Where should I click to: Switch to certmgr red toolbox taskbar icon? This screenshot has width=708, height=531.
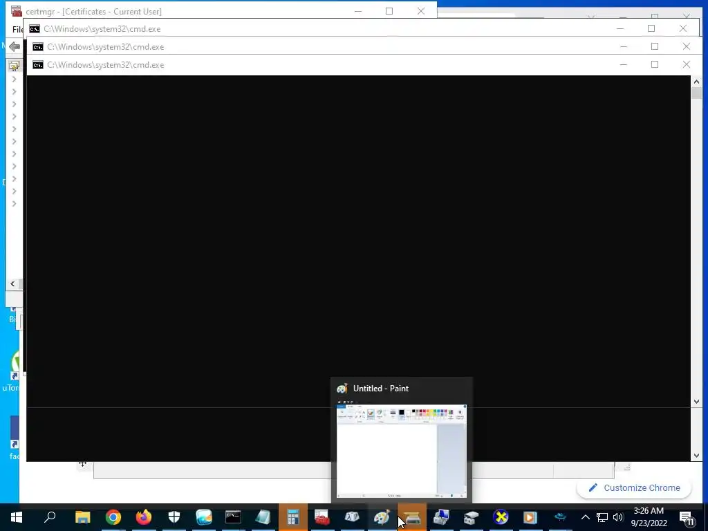[x=322, y=517]
